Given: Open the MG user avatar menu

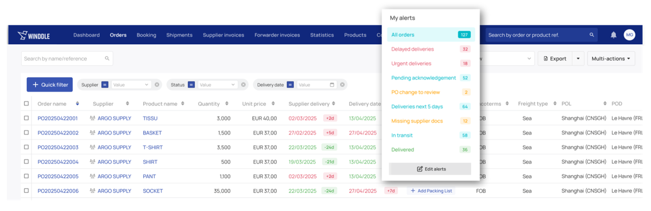Looking at the screenshot, I should [629, 35].
